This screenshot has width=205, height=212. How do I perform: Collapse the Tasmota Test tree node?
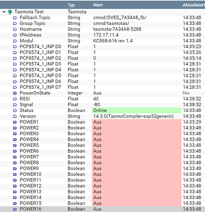coord(4,12)
